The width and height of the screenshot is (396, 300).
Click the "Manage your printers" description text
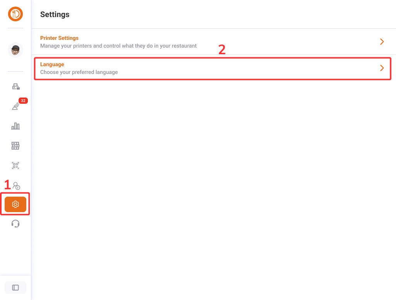(x=118, y=46)
